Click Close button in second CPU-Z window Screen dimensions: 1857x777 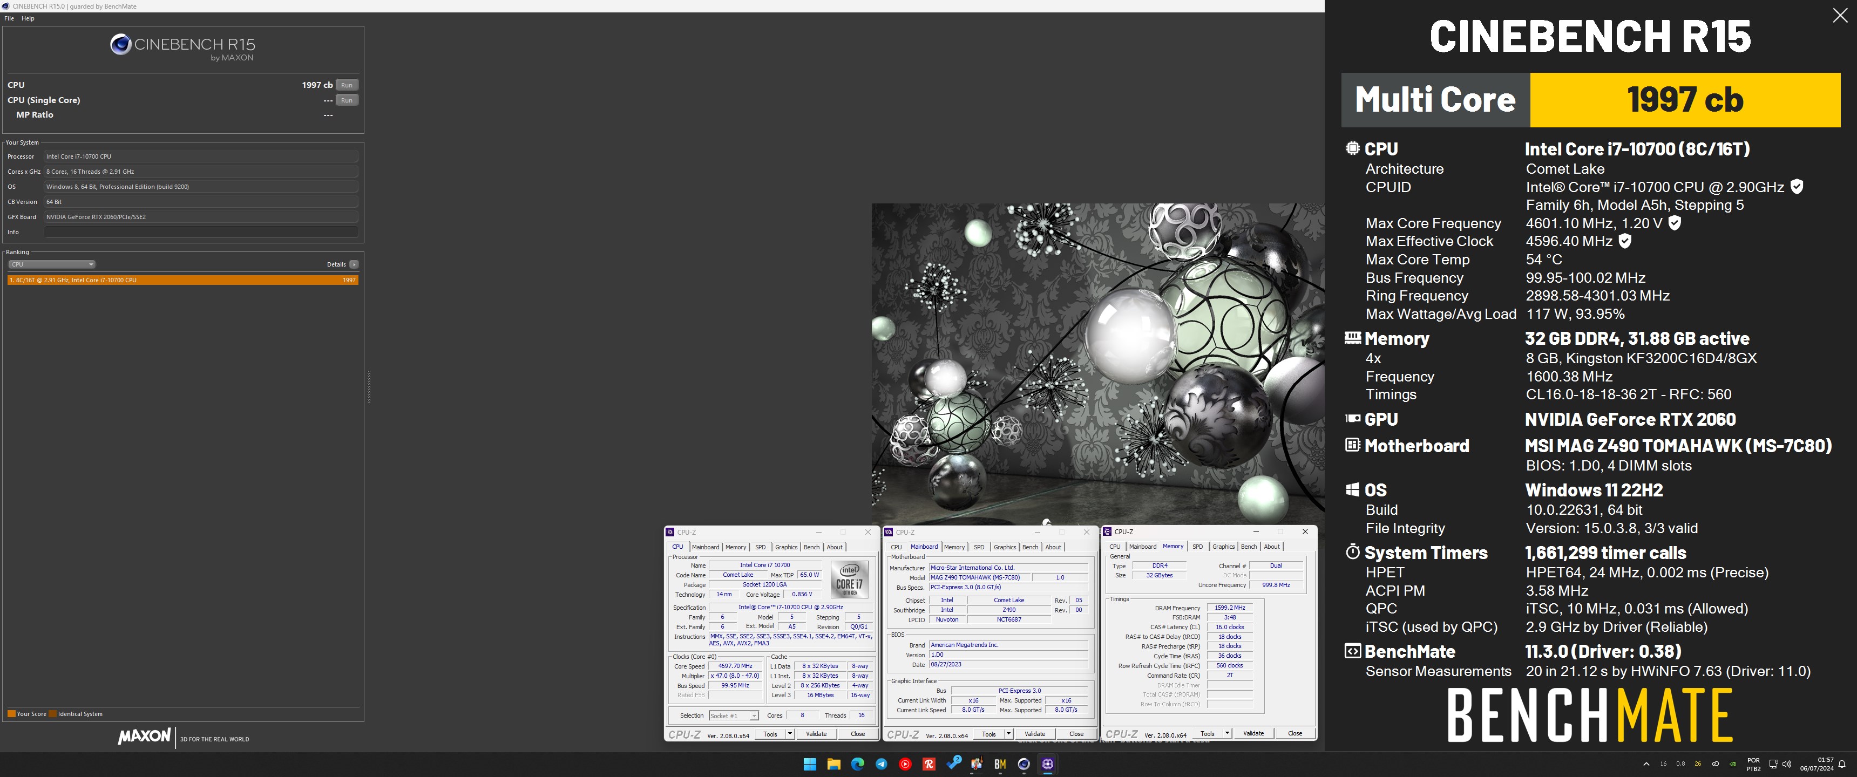pos(1076,734)
